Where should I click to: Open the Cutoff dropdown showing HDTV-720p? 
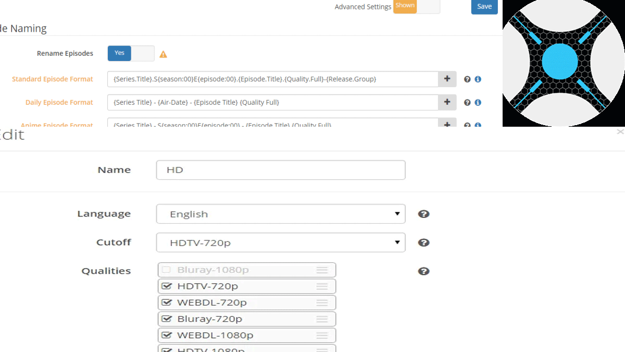[280, 242]
